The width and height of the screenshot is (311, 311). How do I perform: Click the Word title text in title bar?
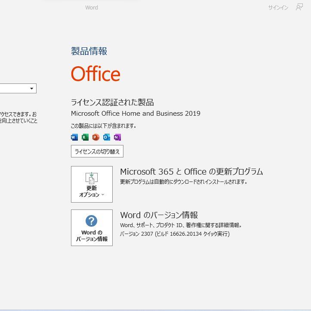[92, 8]
